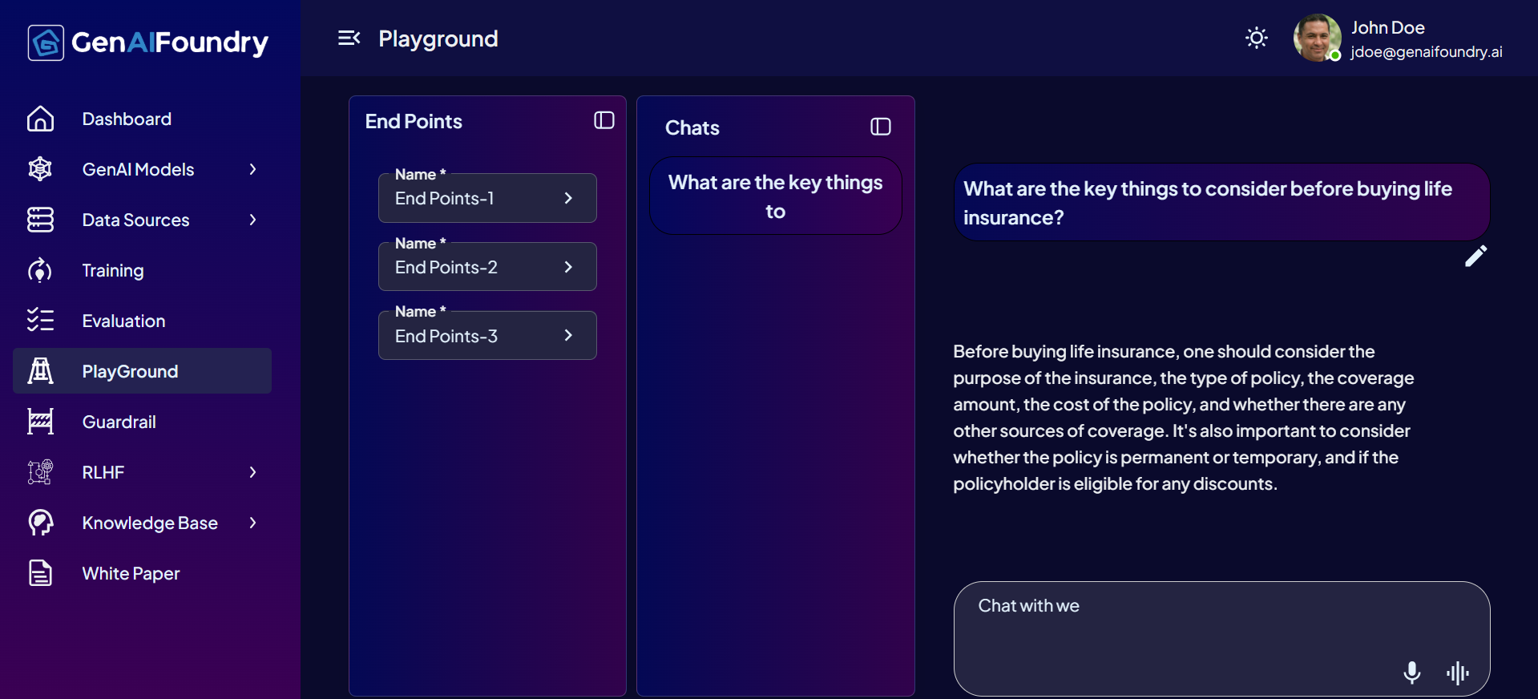Click the Evaluation checklist icon
Screen dimensions: 1538x699
pos(40,321)
